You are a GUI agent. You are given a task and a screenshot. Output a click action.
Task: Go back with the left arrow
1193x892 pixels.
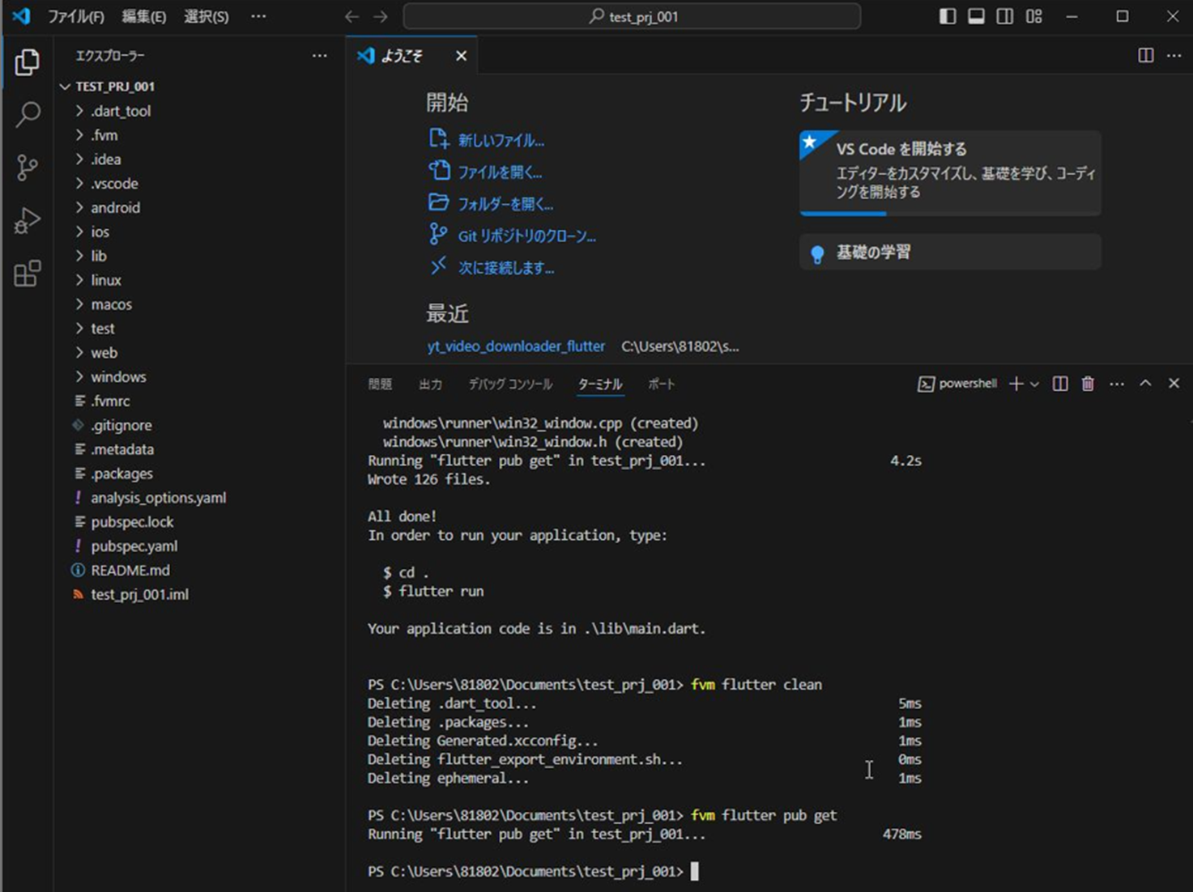point(352,16)
